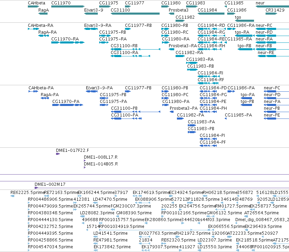Select the E(var)3-9 gene label

[94, 10]
